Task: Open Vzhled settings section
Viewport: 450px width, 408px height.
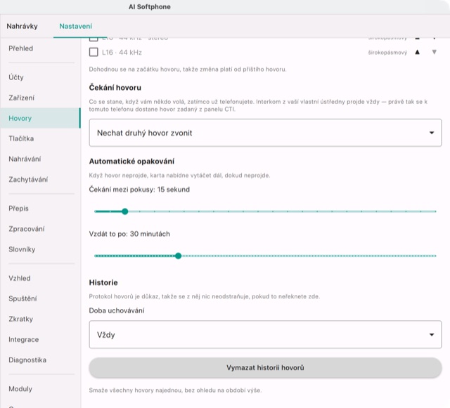Action: coord(40,278)
